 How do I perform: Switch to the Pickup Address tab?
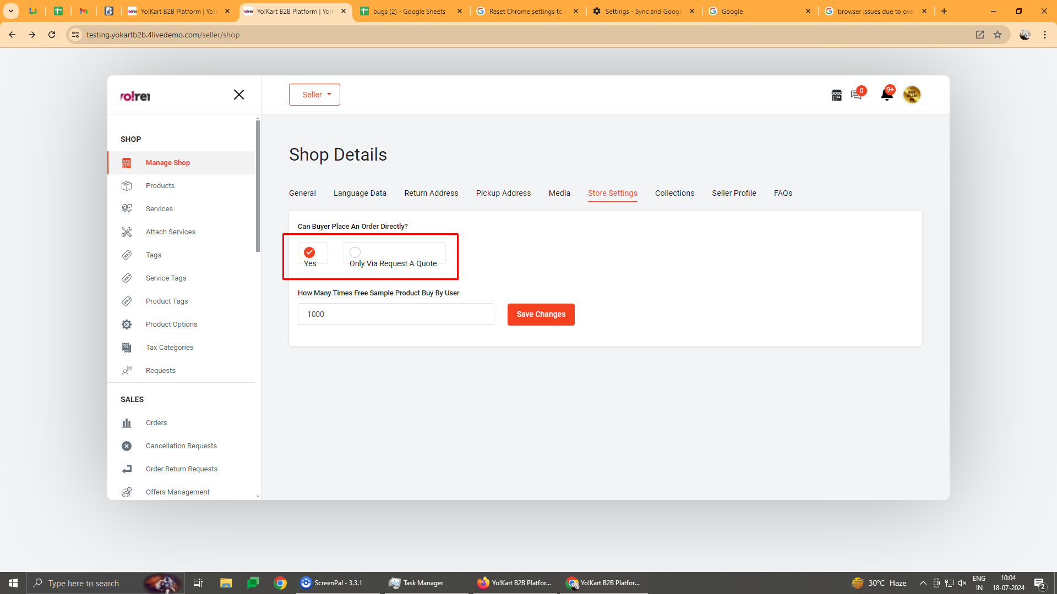pos(503,193)
